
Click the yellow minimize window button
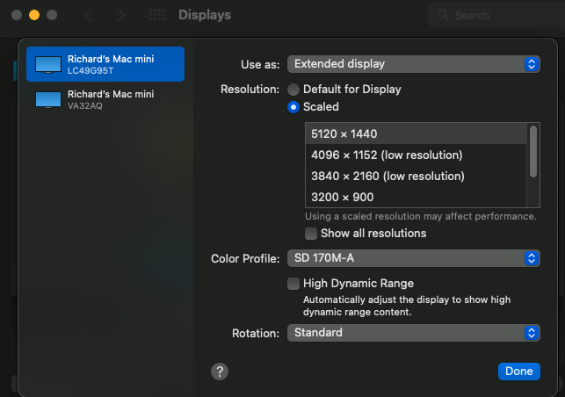point(34,15)
